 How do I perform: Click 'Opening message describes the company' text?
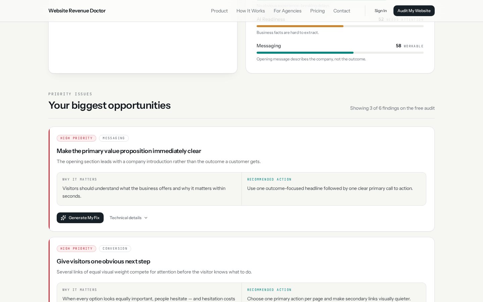pos(311,59)
